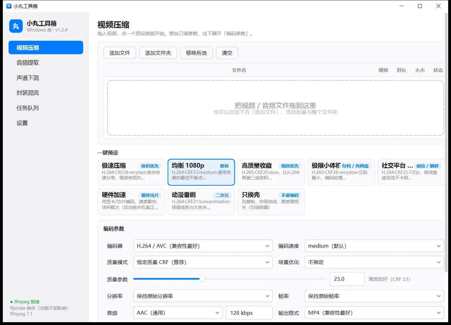The width and height of the screenshot is (451, 325).
Task: Select the 极速压缩 preset
Action: pyautogui.click(x=131, y=172)
